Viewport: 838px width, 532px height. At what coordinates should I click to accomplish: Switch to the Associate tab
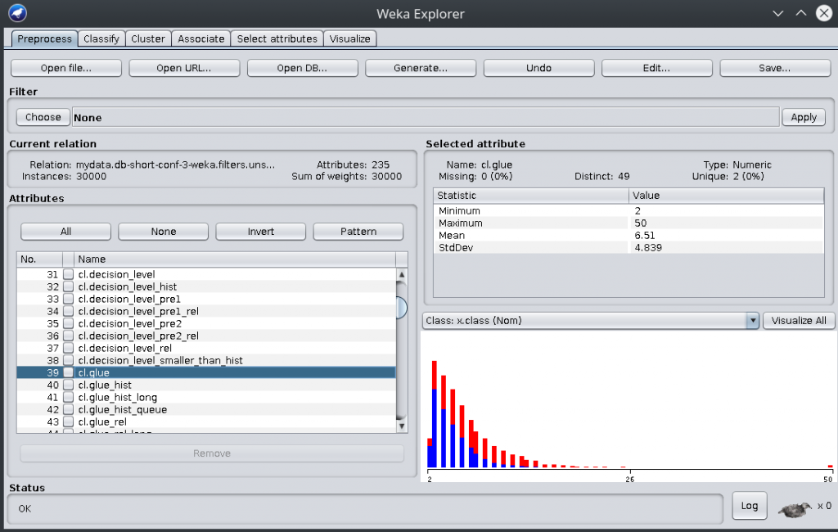pos(201,39)
